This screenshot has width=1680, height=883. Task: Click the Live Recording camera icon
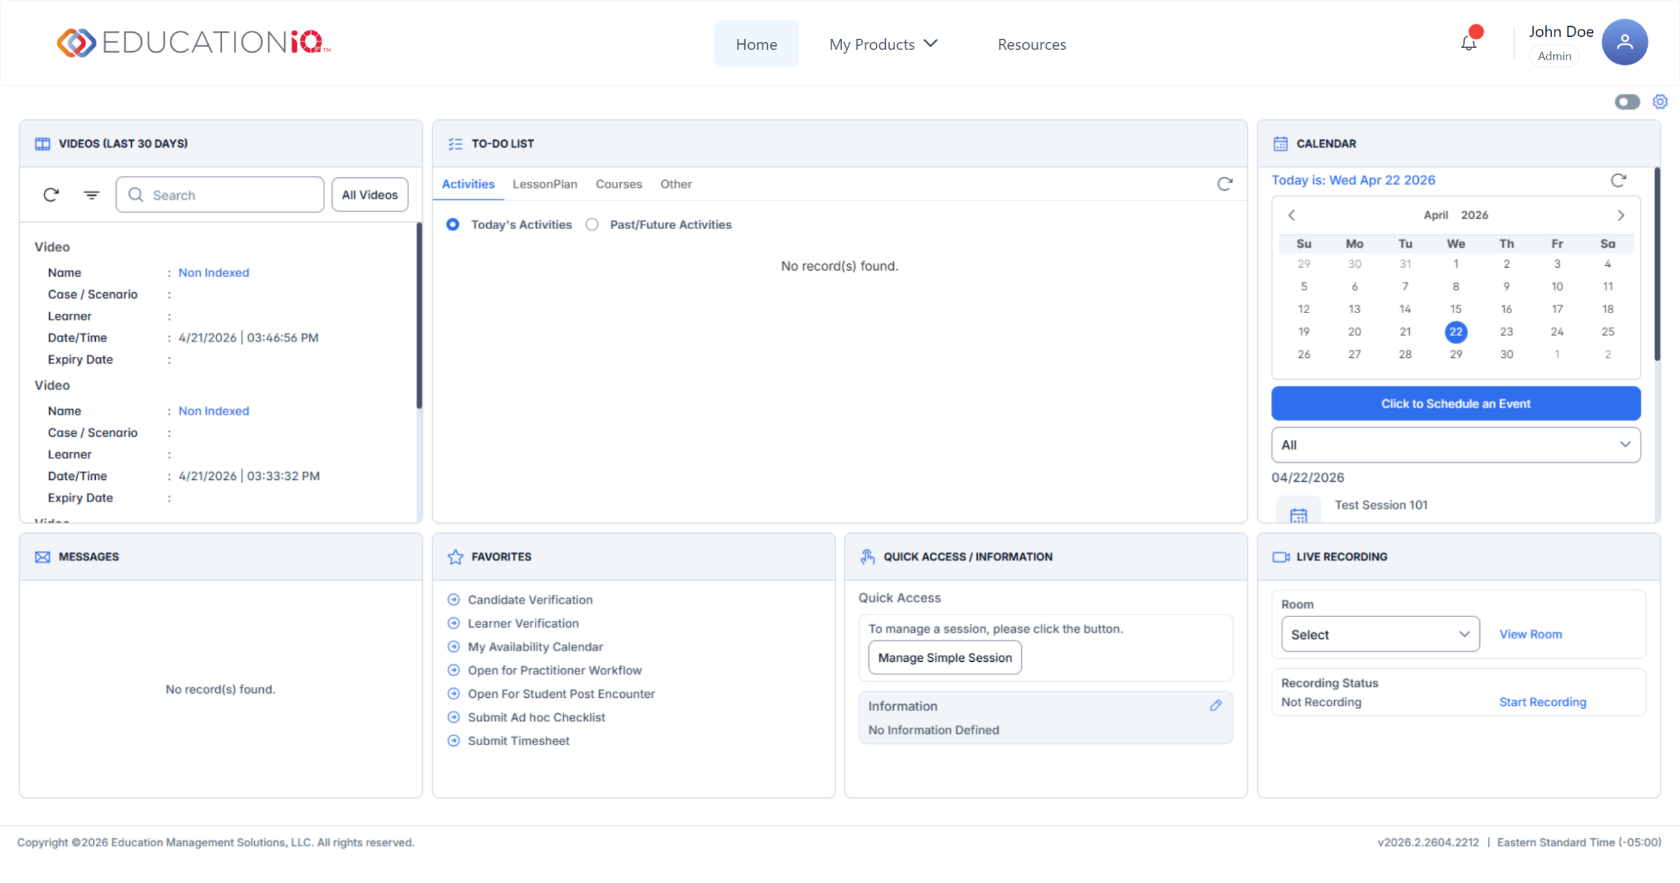(1281, 557)
